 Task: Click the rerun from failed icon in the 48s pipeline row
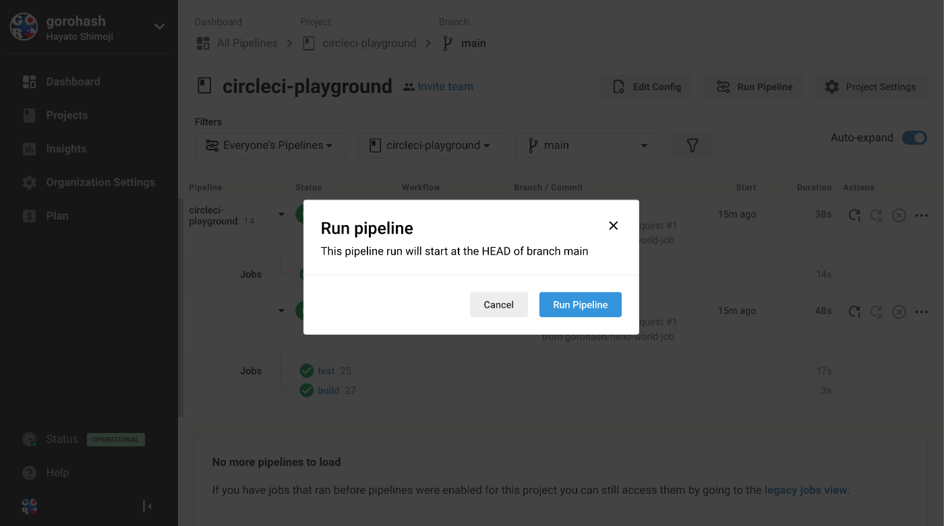877,312
